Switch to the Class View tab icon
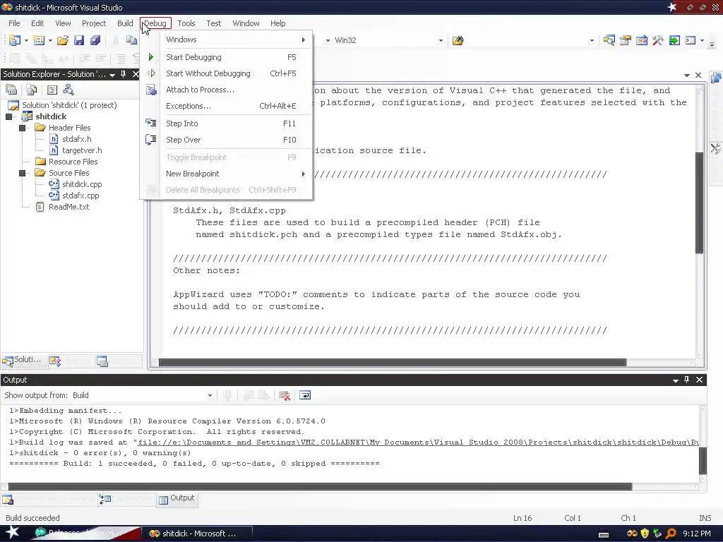Screen dimensions: 723x542 [x=55, y=361]
